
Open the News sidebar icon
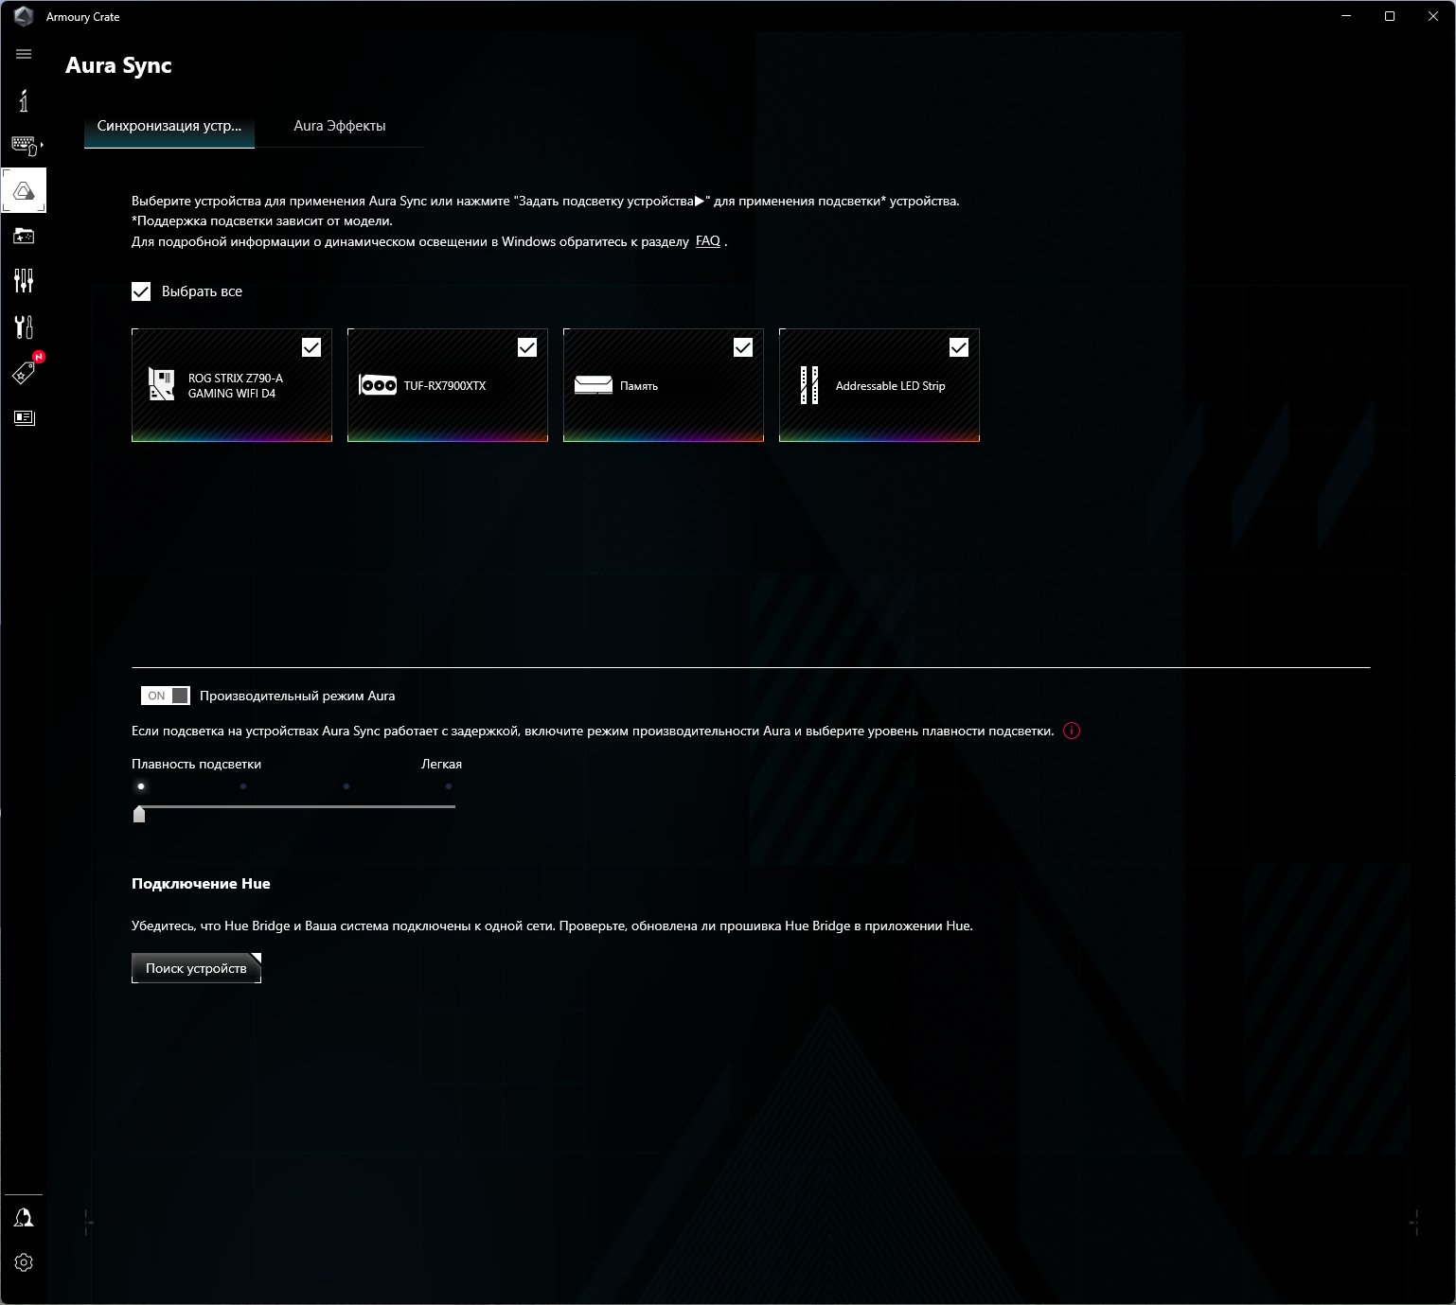coord(24,417)
